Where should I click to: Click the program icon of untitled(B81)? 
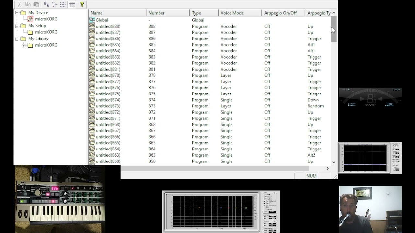(x=92, y=69)
